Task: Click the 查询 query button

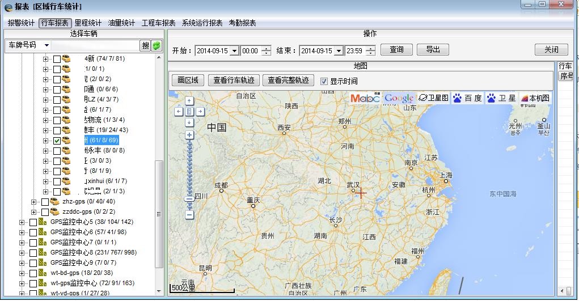Action: [x=396, y=50]
